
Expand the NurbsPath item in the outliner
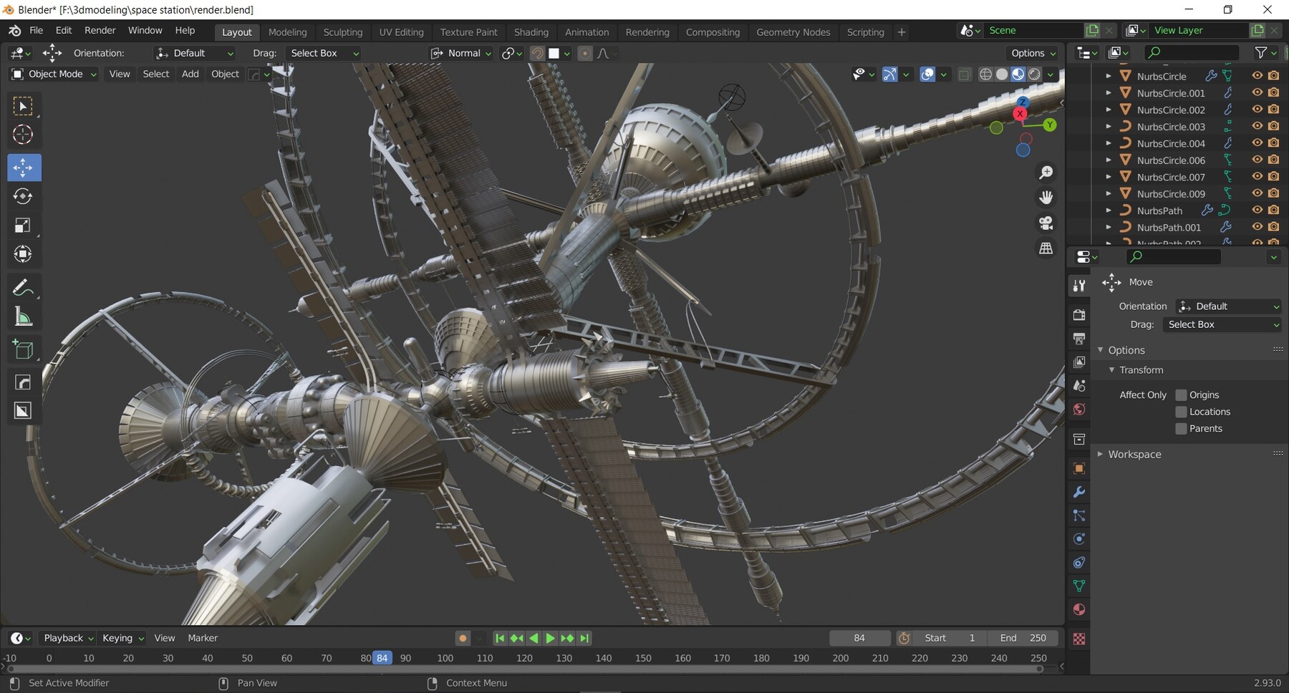[1109, 210]
